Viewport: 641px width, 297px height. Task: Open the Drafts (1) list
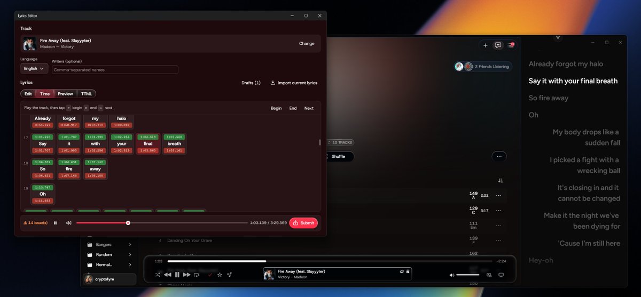point(251,83)
